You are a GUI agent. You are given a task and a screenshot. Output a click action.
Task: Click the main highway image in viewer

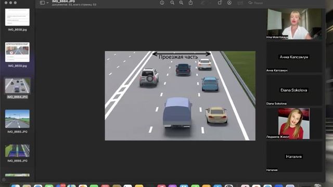[x=180, y=96]
